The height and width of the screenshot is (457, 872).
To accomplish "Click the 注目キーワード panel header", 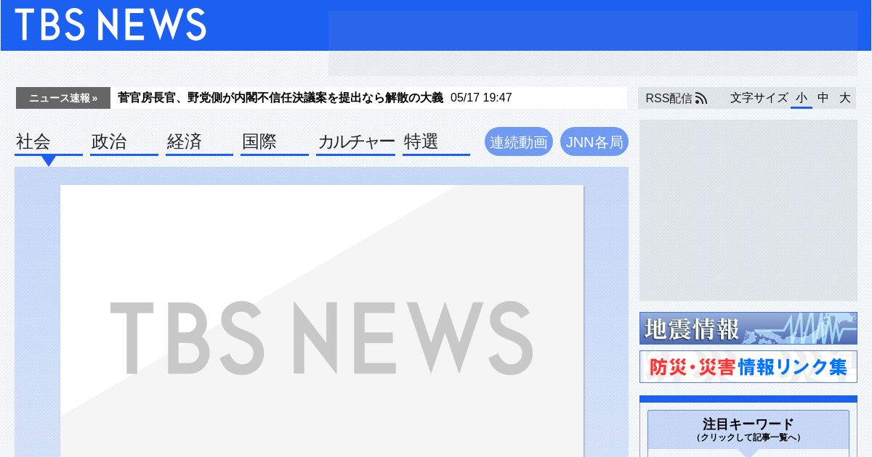I will pos(748,429).
